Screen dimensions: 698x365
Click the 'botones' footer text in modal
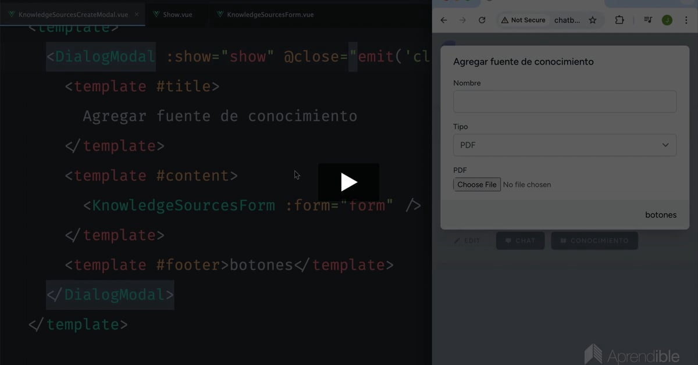661,215
